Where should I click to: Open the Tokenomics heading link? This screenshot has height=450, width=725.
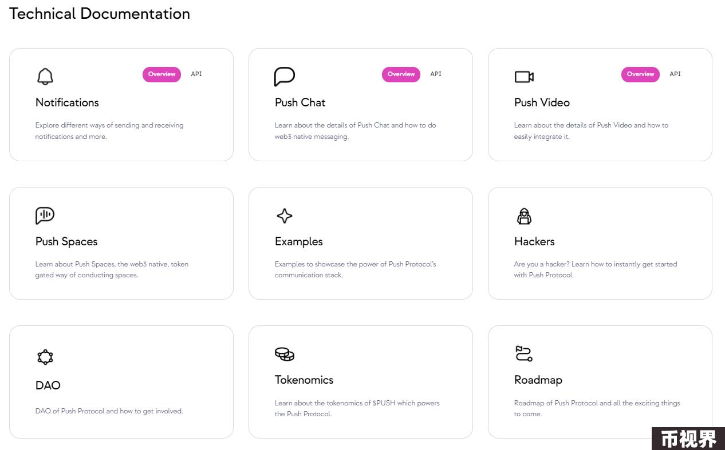[x=304, y=380]
